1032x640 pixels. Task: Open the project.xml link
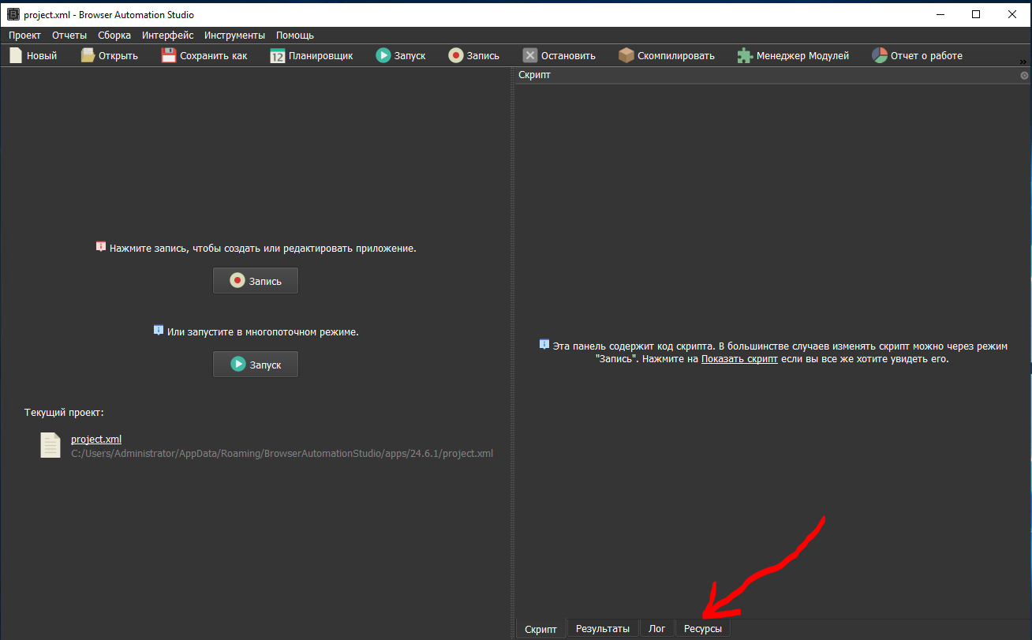(x=96, y=440)
